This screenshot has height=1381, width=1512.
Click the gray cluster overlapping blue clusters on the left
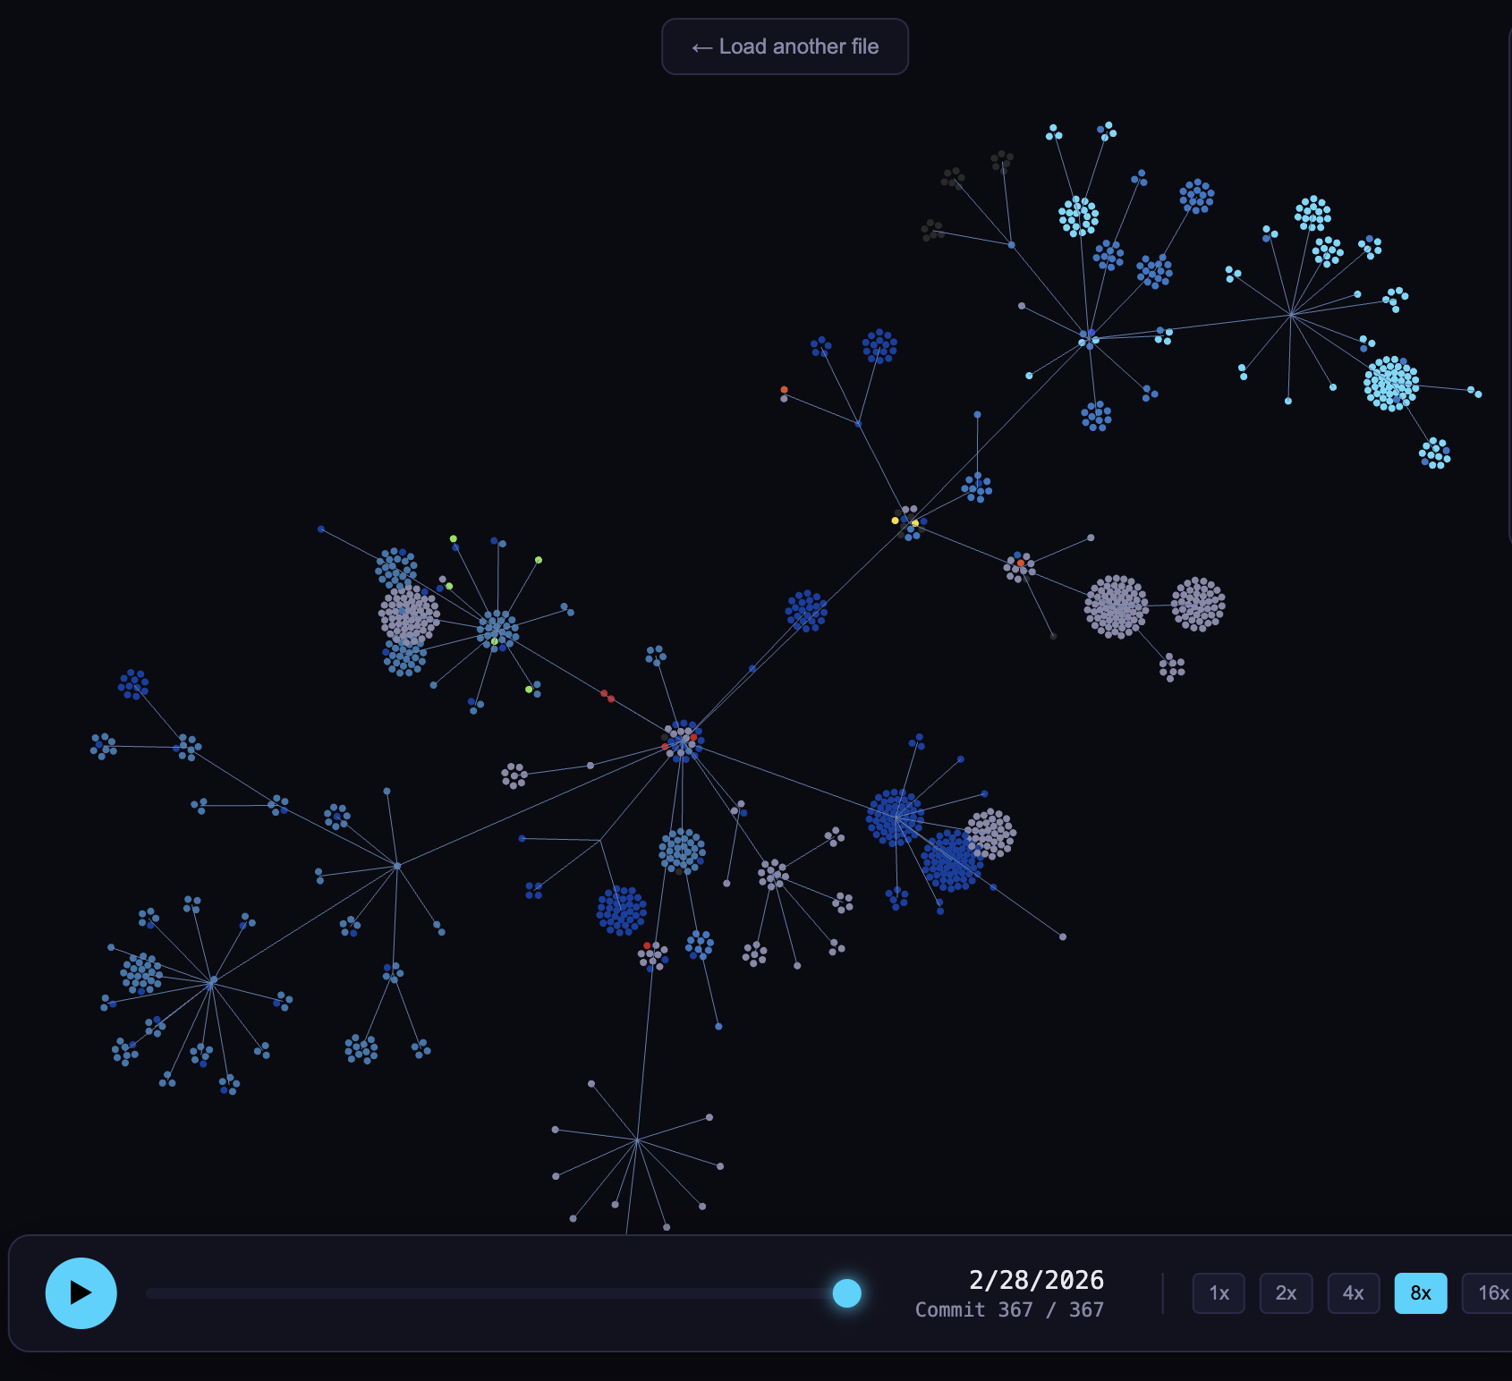point(409,615)
